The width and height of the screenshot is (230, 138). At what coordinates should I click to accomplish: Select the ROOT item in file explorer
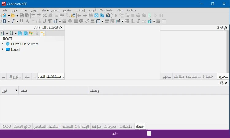[8, 39]
